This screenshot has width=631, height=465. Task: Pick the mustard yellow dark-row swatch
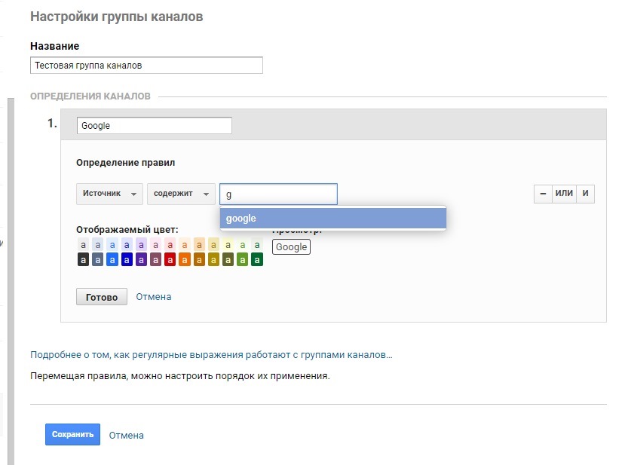coord(213,260)
